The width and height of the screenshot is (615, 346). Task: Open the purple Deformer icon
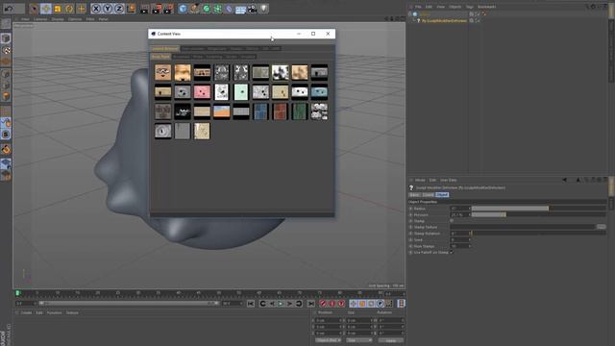tap(229, 9)
